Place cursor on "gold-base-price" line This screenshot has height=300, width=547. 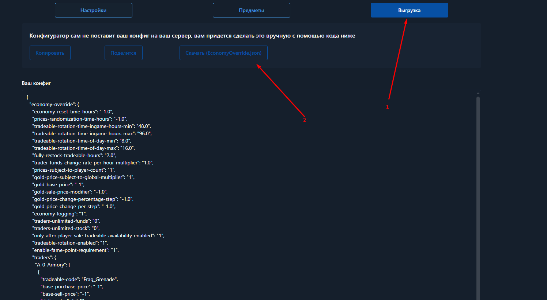(x=58, y=184)
